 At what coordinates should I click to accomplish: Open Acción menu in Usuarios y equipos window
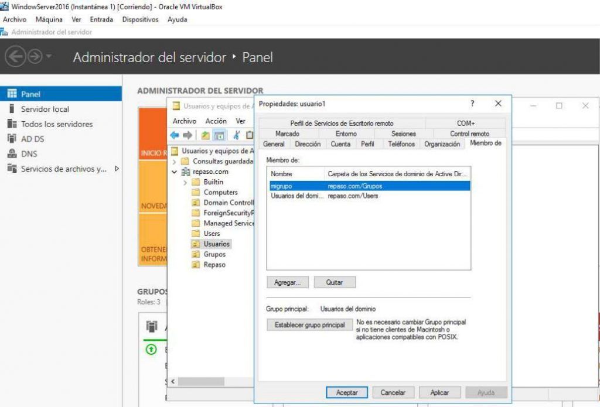(216, 121)
